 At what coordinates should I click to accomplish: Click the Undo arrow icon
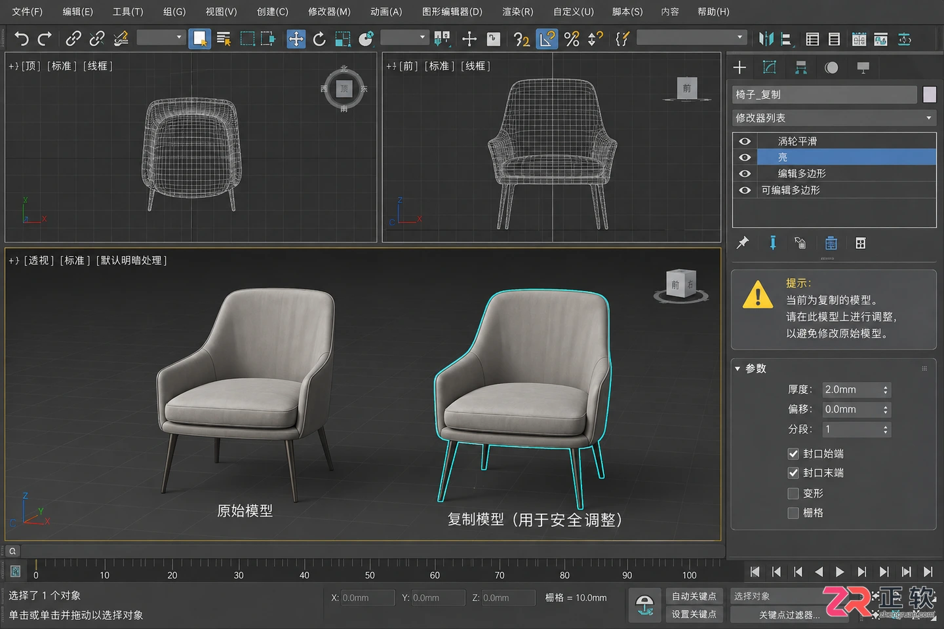pos(22,39)
